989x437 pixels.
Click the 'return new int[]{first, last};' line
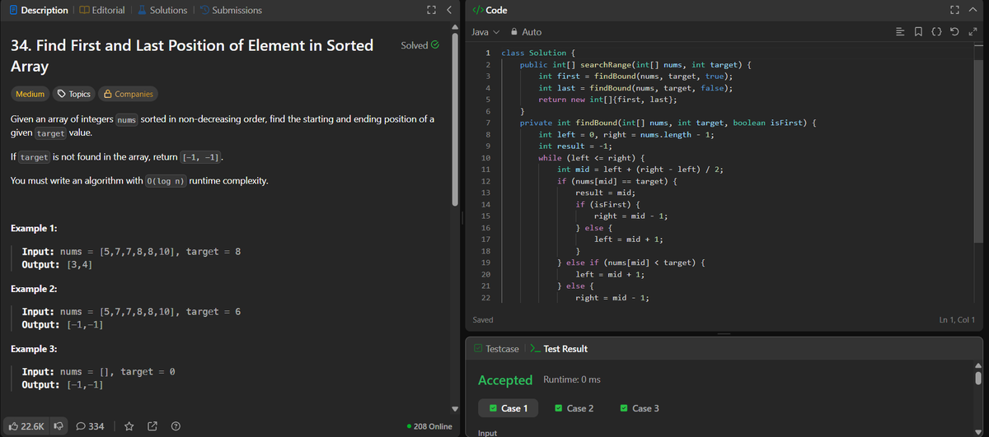pyautogui.click(x=608, y=99)
